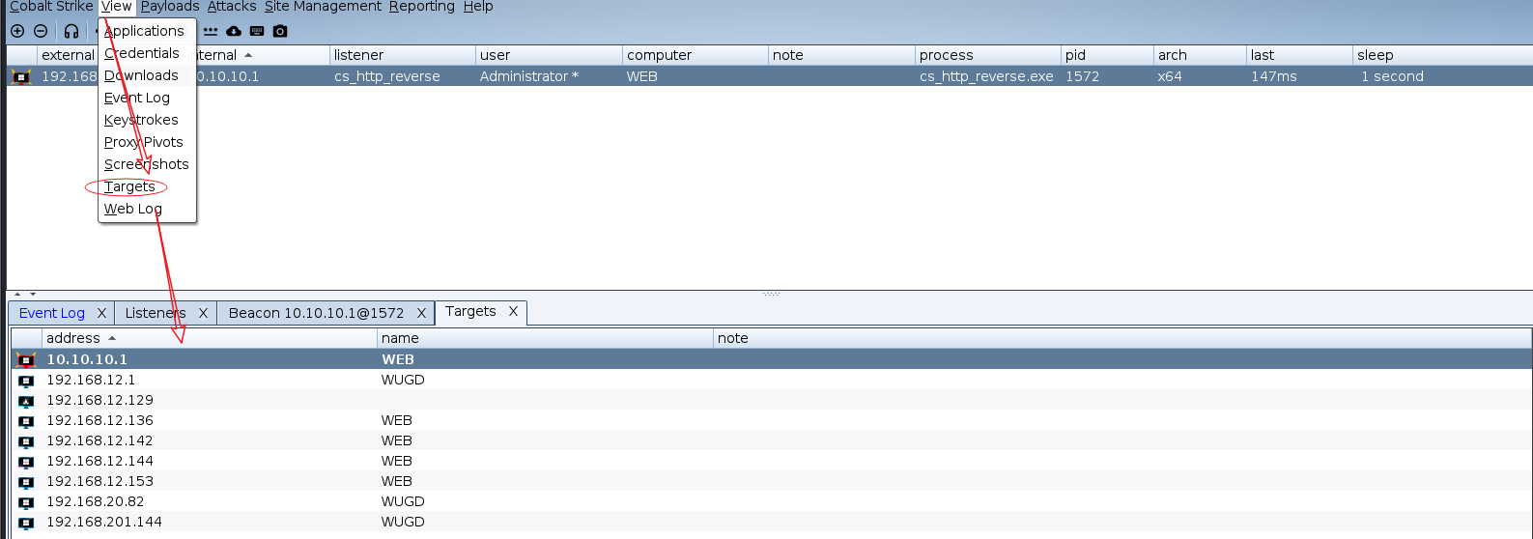Click the host icon for target 10.10.10.1

click(x=26, y=359)
